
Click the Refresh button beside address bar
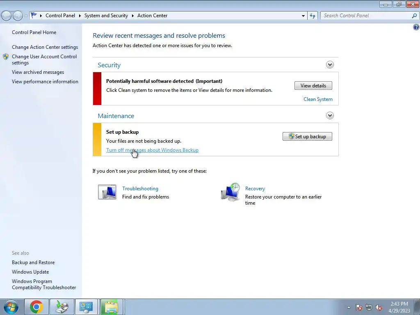click(312, 16)
